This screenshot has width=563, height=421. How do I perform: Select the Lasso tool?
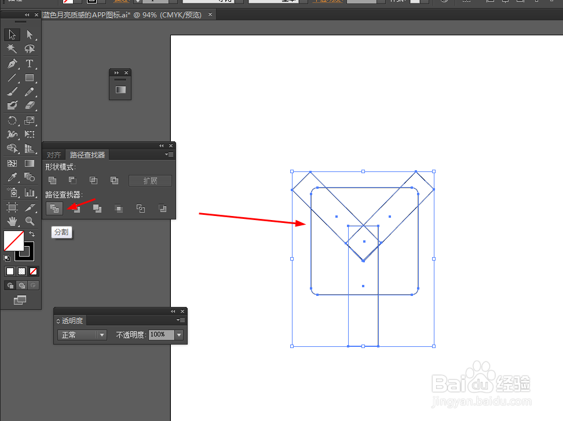point(30,49)
